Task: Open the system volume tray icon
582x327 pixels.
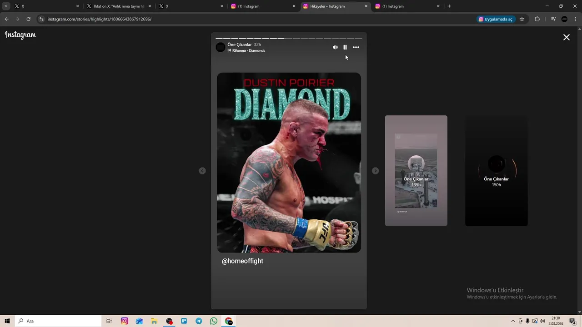Action: pos(542,321)
